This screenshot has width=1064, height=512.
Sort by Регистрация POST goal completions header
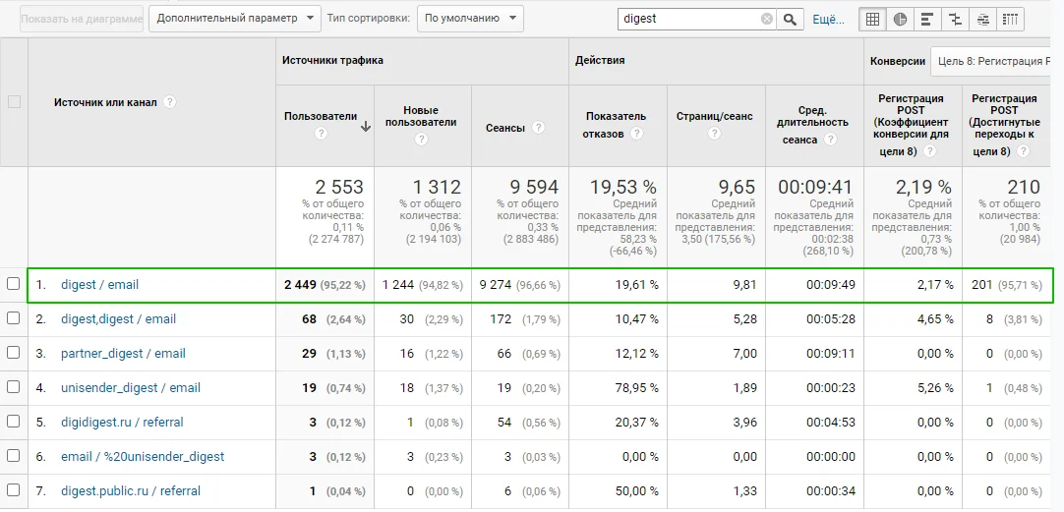1004,125
